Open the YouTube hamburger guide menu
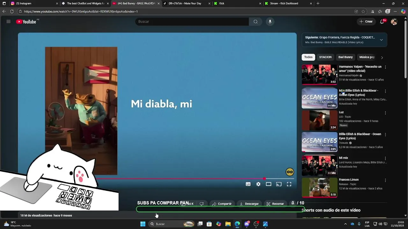408x229 pixels. (x=9, y=22)
